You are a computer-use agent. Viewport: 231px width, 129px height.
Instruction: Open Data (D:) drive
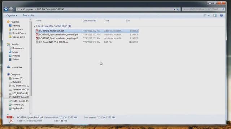[x=17, y=82]
